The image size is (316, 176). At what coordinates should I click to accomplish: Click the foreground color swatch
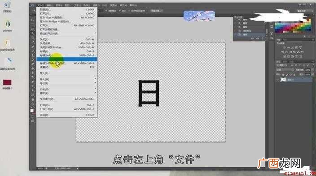32,111
